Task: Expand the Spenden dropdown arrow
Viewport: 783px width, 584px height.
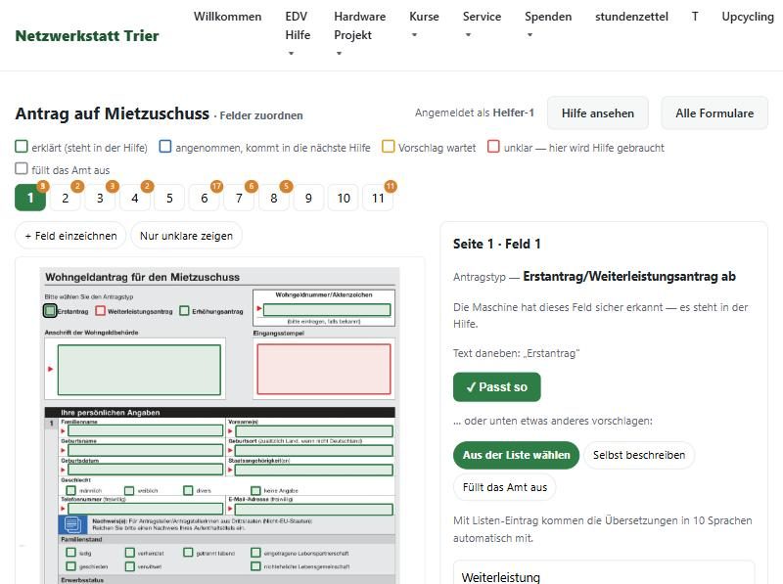Action: click(x=530, y=35)
